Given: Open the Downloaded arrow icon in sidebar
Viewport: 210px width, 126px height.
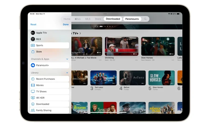Looking at the screenshot, I should pos(33,104).
